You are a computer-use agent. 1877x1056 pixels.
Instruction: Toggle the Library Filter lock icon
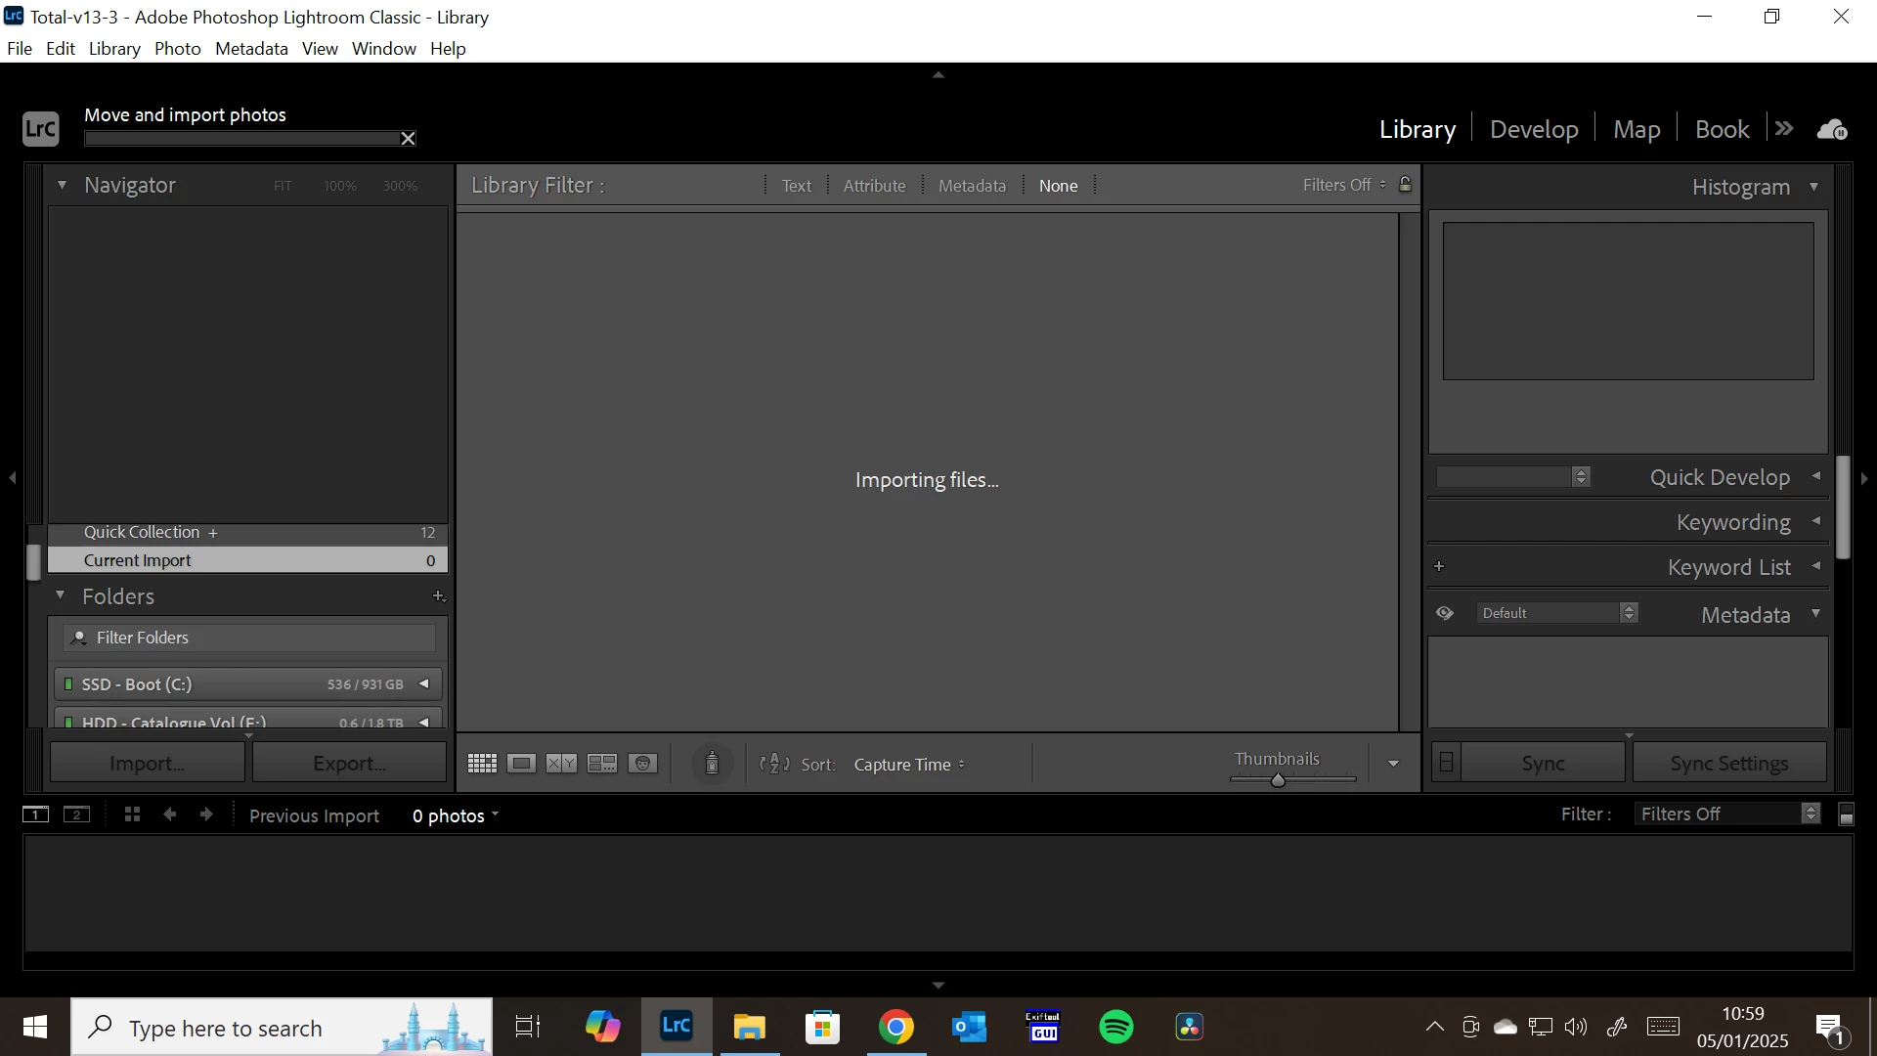tap(1405, 184)
